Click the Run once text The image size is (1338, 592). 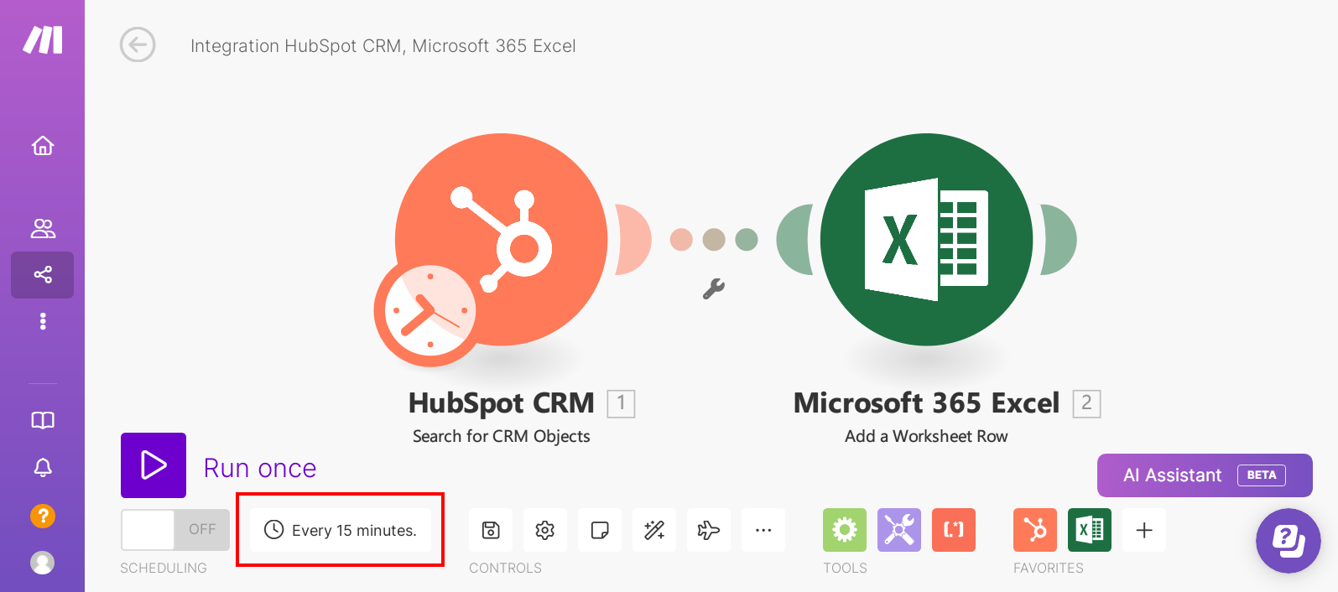pyautogui.click(x=260, y=468)
